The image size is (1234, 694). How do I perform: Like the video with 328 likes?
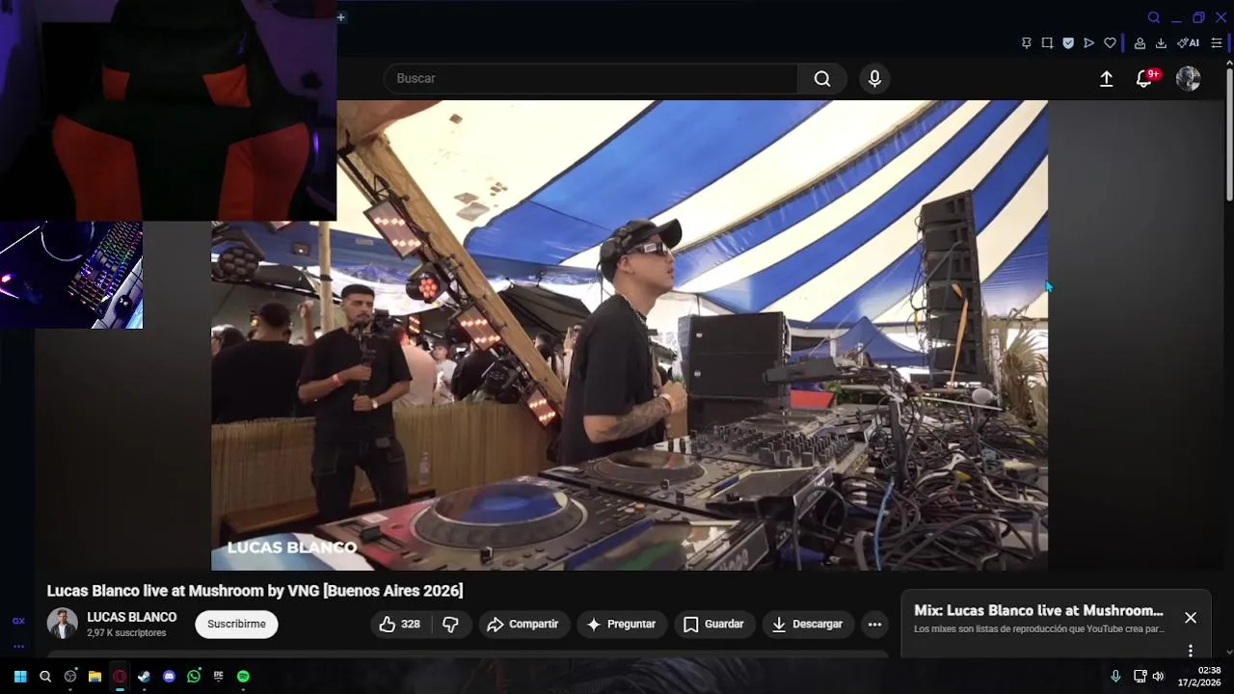tap(399, 625)
